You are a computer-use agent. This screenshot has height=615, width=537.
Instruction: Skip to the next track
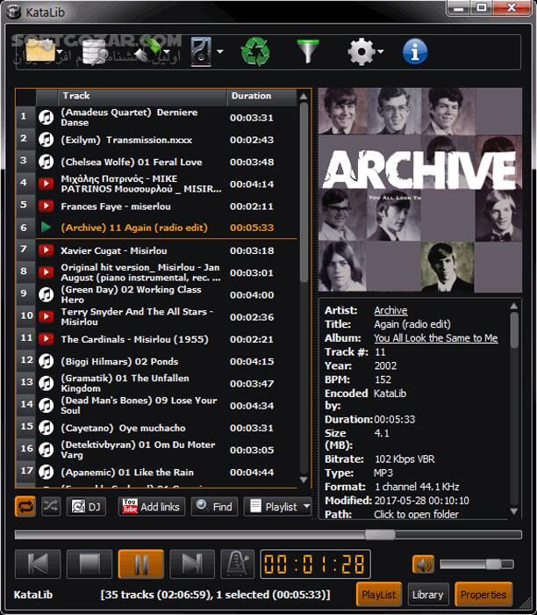192,564
